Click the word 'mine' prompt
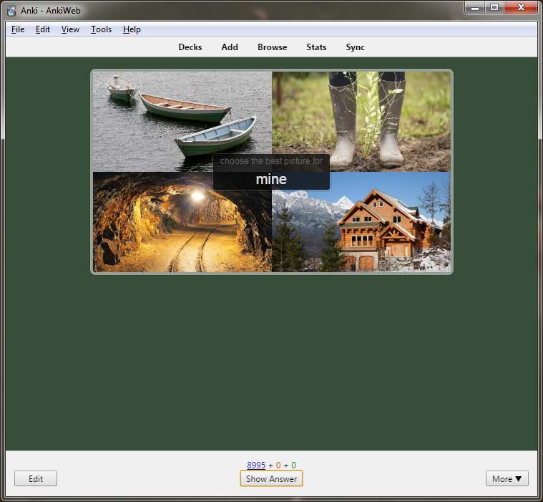The width and height of the screenshot is (543, 502). click(x=271, y=179)
